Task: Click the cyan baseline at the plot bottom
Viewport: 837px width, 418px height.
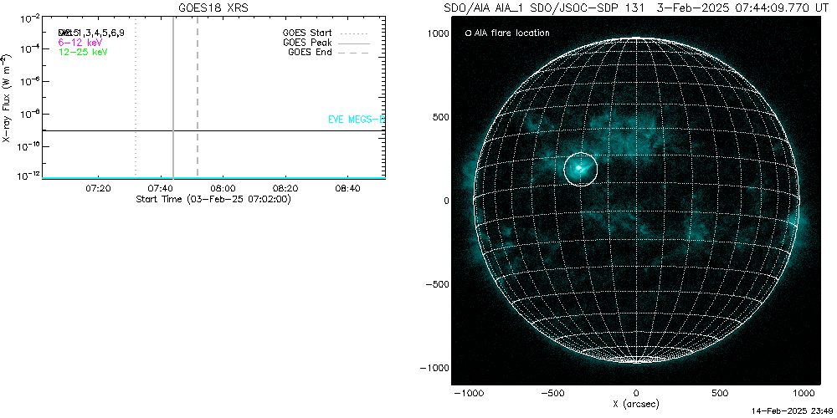Action: click(213, 177)
